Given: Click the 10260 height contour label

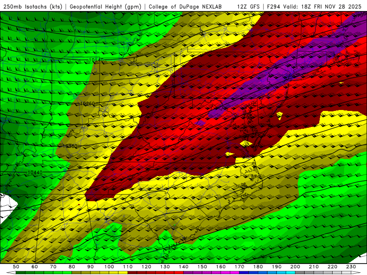Looking at the screenshot, I should [87, 104].
